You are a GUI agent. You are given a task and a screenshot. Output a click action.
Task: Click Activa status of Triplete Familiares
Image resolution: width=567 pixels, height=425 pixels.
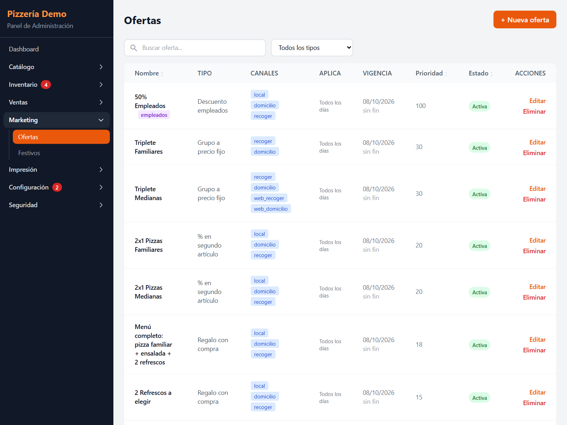tap(479, 148)
